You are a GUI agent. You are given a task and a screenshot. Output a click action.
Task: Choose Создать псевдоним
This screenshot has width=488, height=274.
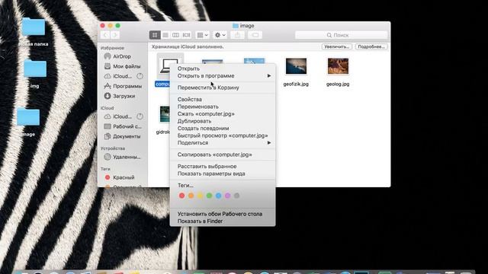(222, 129)
